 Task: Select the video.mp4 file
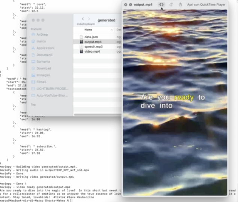[x=92, y=51]
